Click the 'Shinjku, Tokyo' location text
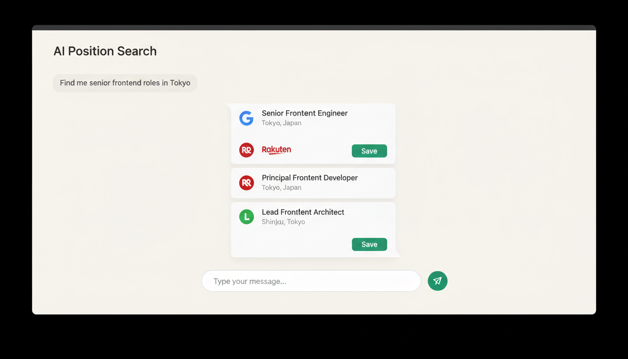The width and height of the screenshot is (628, 359). pos(283,222)
